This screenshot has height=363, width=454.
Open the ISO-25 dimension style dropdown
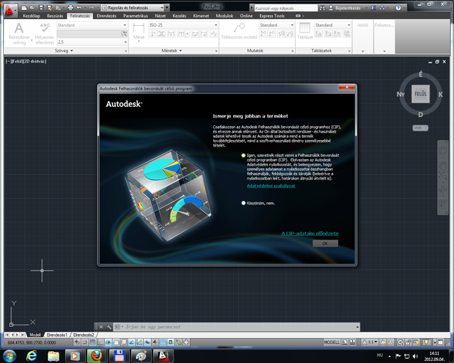tap(183, 25)
